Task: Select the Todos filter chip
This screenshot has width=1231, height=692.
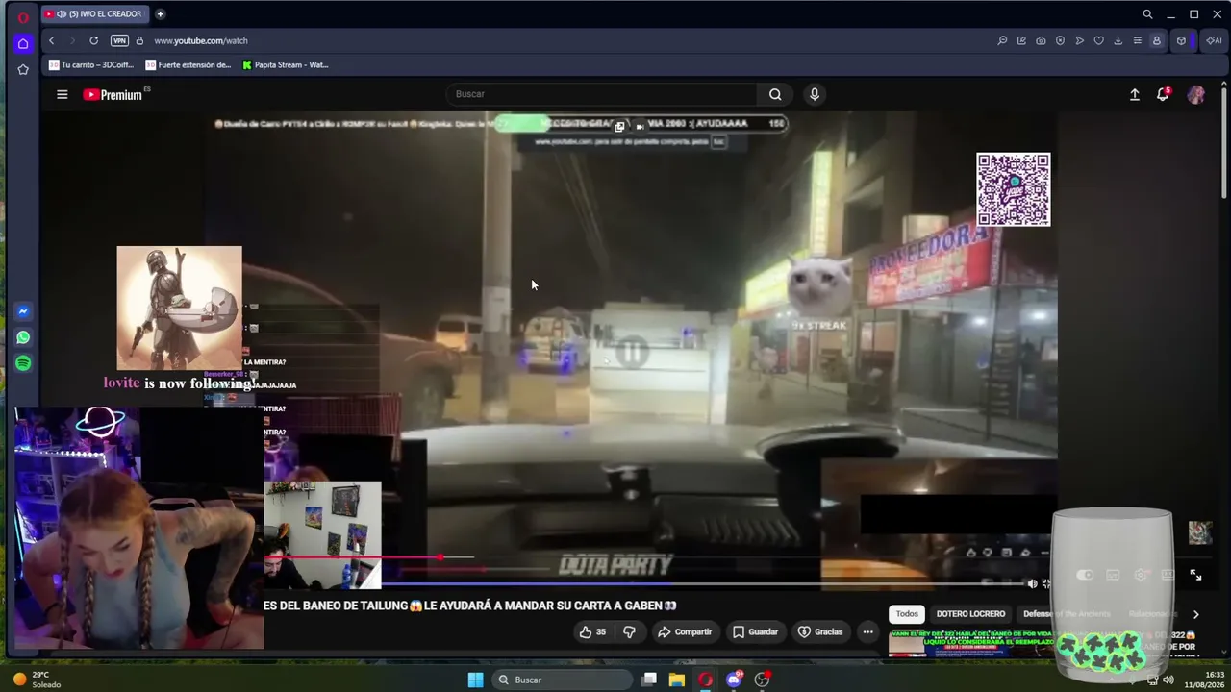Action: click(x=907, y=613)
